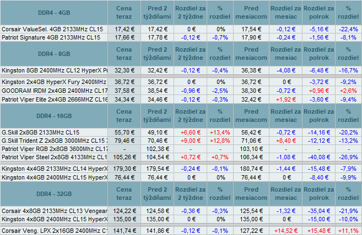Viewport: 362px width, 235px height.
Task: Click the -8,1% value for Patriot Signature
Action: coord(348,37)
